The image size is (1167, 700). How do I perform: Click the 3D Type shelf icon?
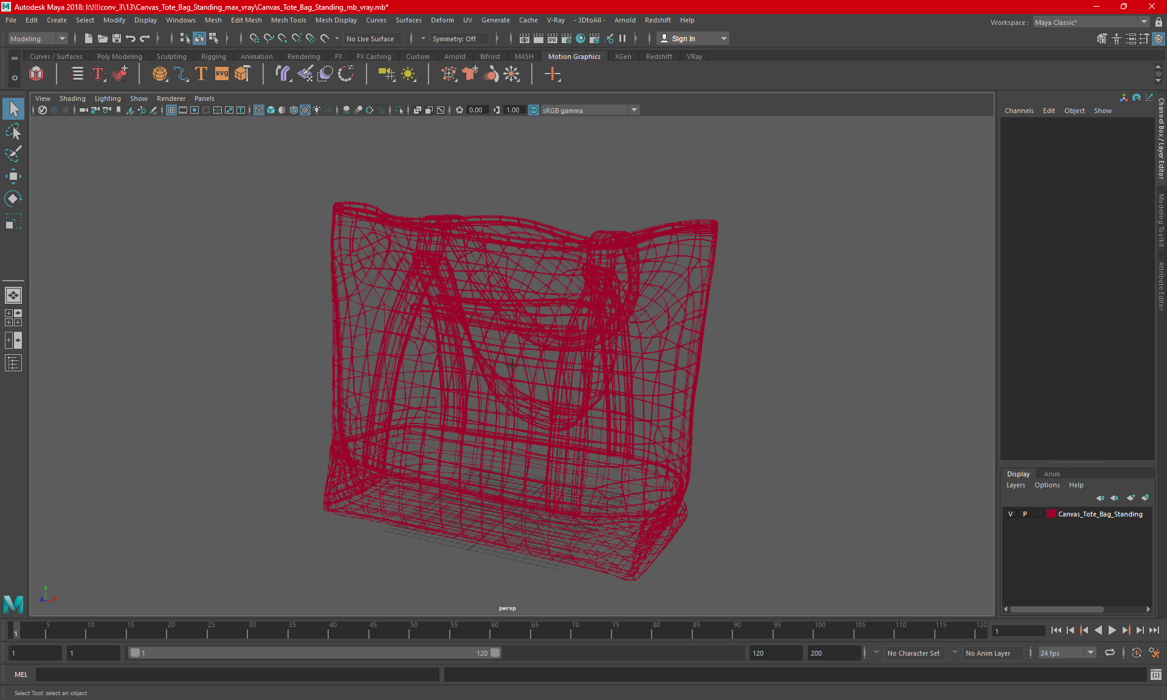pos(201,74)
